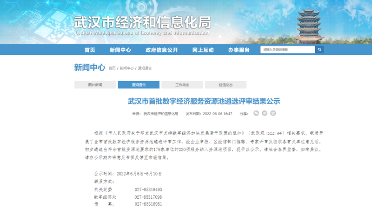Viewport: 372px width, 215px height.
Task: Open the 经信动态 tab
Action: pyautogui.click(x=226, y=85)
